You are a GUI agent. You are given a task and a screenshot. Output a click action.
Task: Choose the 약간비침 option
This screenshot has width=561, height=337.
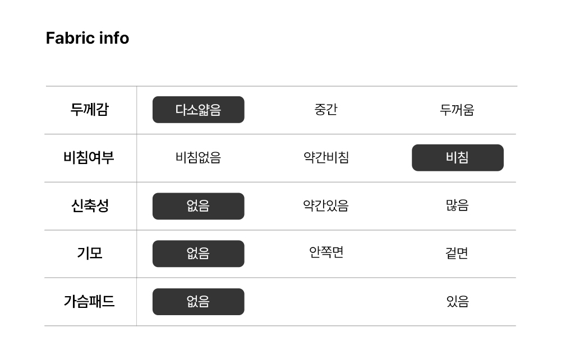click(x=326, y=157)
